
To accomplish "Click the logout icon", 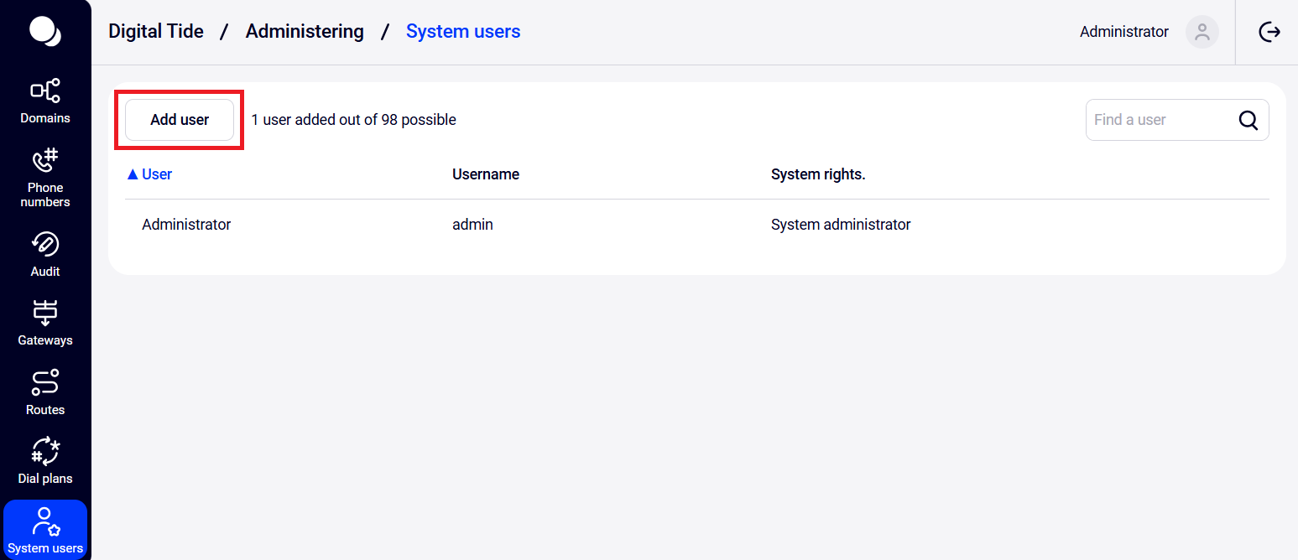I will click(x=1269, y=32).
